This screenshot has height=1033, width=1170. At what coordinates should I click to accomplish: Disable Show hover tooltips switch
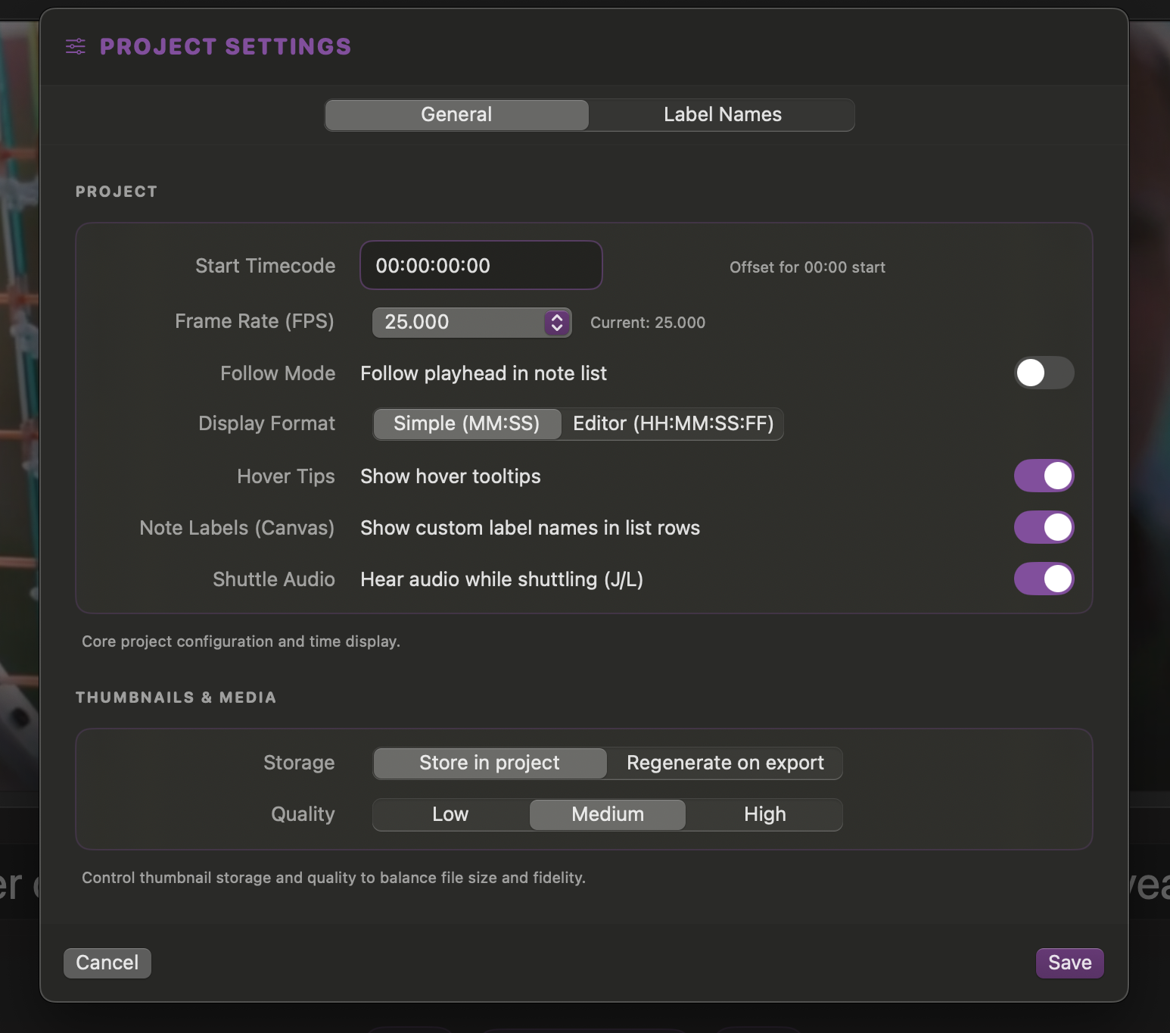point(1043,476)
